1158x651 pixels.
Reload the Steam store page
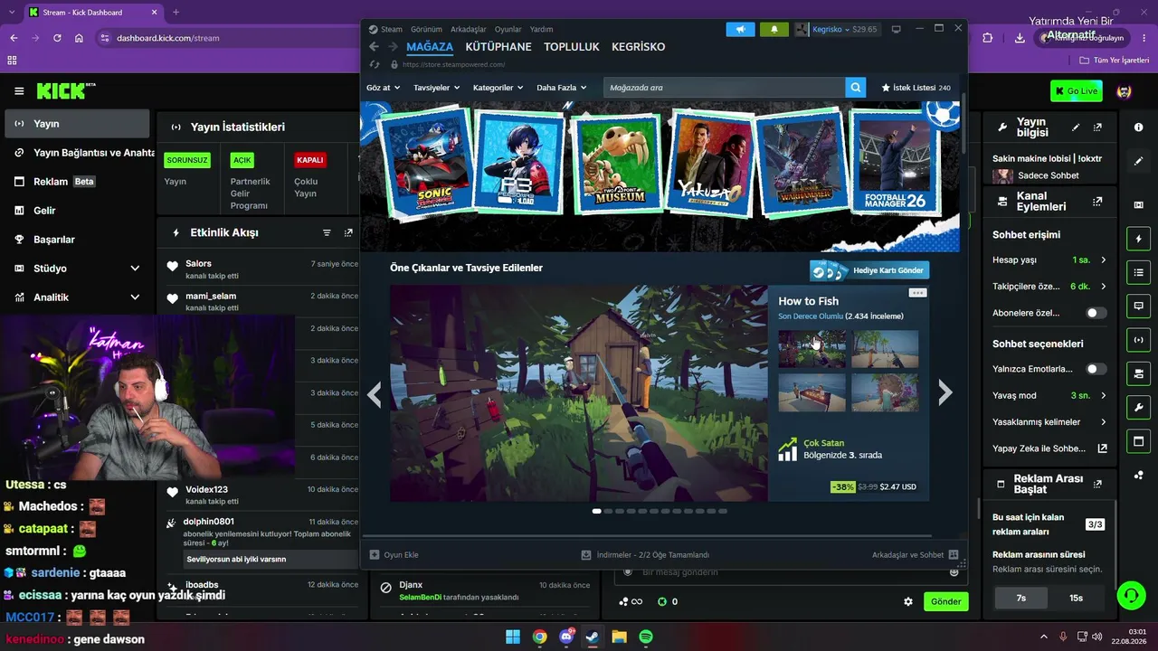pos(375,65)
